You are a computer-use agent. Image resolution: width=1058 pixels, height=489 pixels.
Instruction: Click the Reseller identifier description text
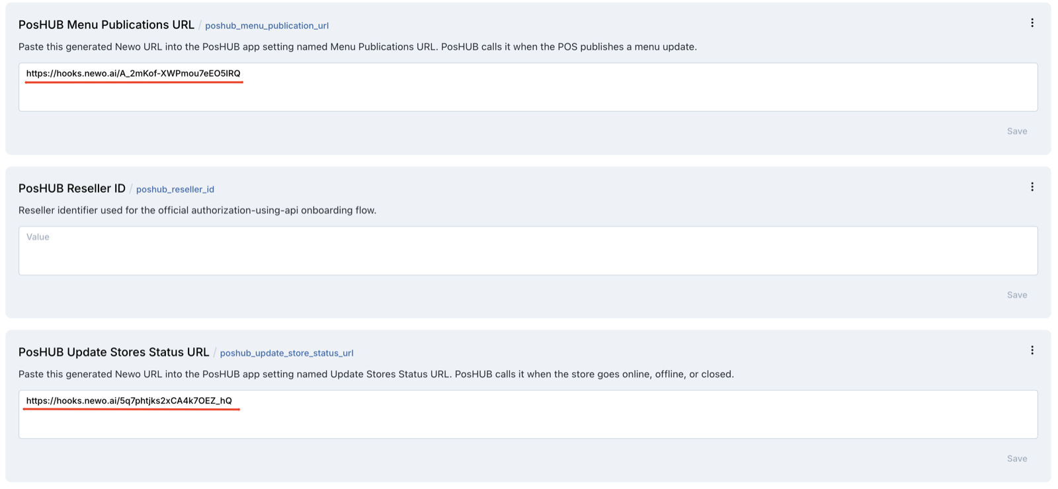(197, 210)
